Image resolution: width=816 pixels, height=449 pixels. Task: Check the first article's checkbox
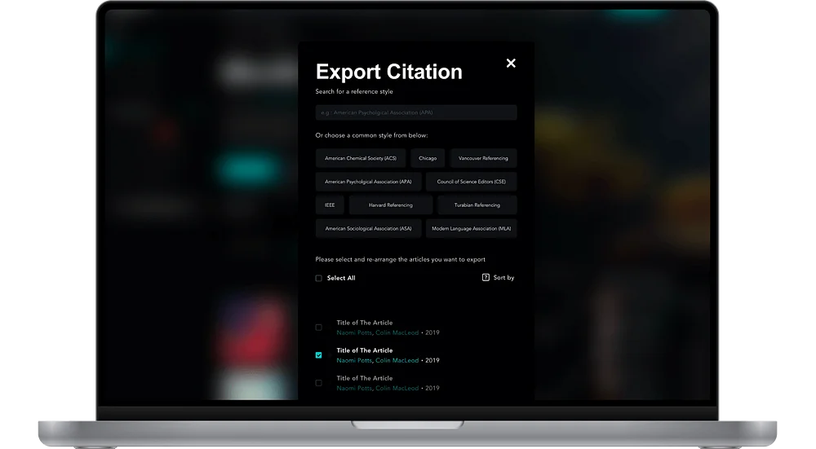[x=318, y=328]
